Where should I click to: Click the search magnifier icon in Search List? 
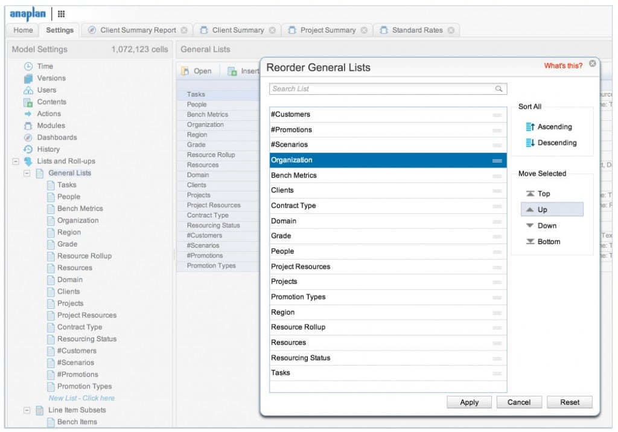point(499,89)
